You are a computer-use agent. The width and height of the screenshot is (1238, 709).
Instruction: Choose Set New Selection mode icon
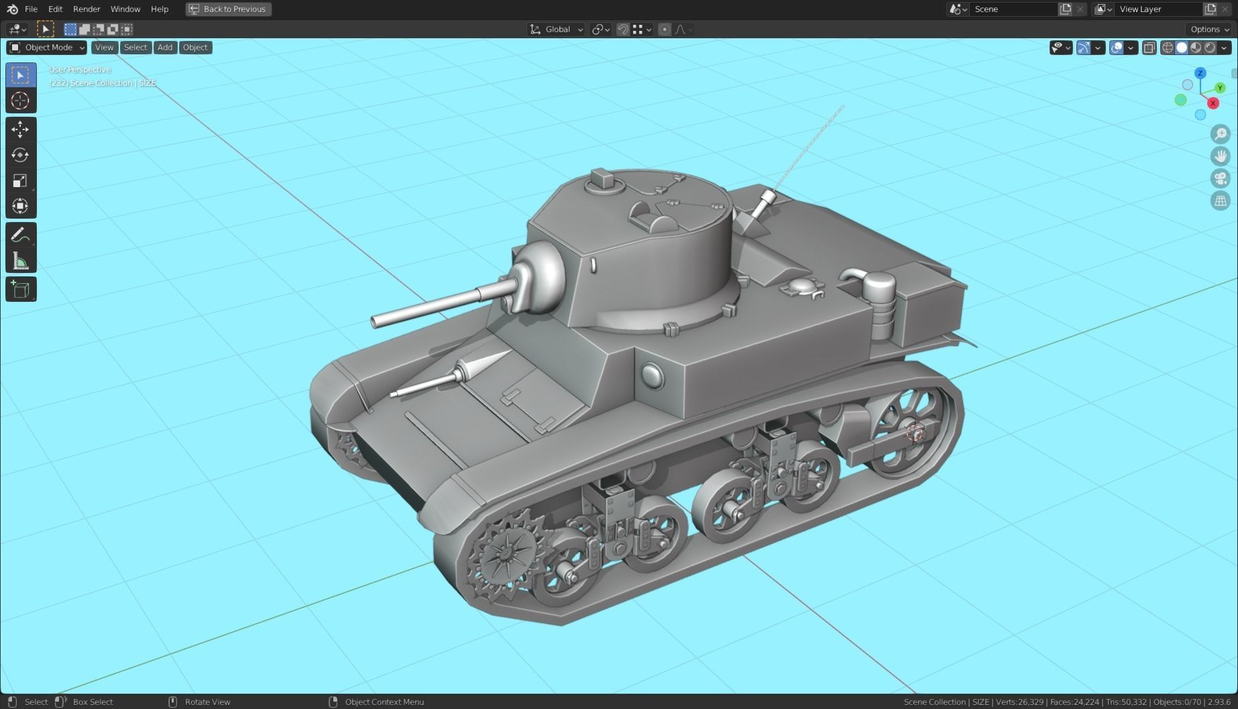click(70, 30)
